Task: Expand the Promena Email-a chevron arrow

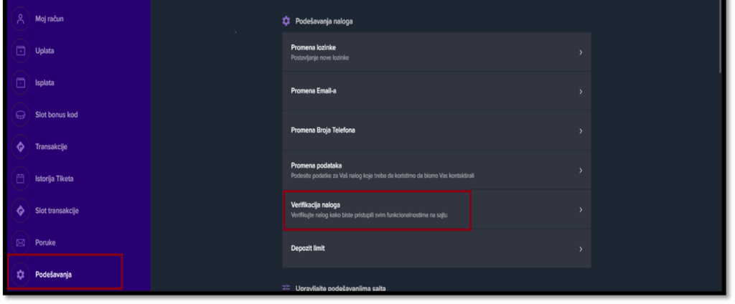Action: pyautogui.click(x=580, y=92)
